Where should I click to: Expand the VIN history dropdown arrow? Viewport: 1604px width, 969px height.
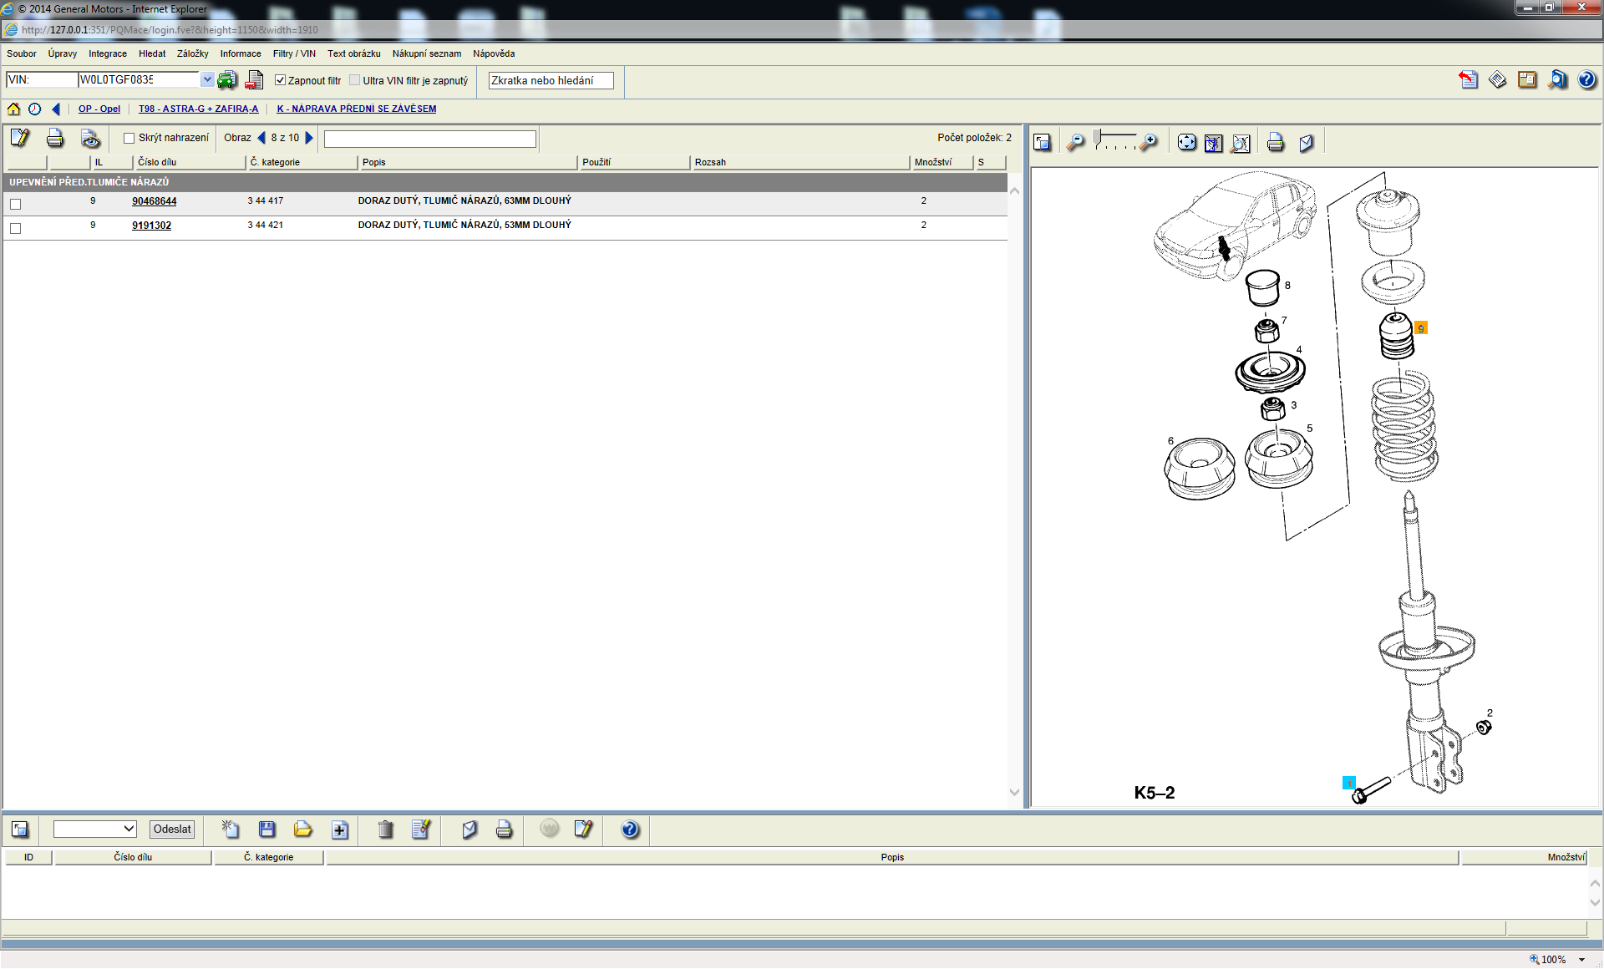coord(207,79)
